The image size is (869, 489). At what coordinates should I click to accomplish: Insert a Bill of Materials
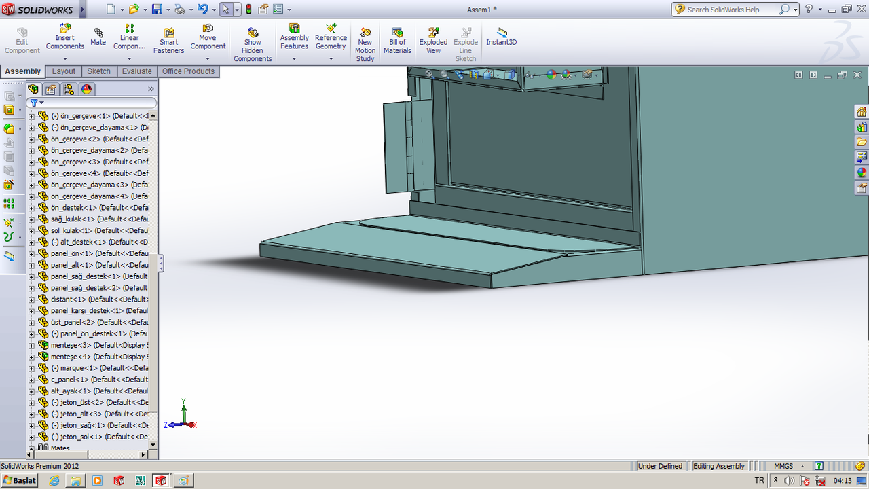pyautogui.click(x=397, y=41)
